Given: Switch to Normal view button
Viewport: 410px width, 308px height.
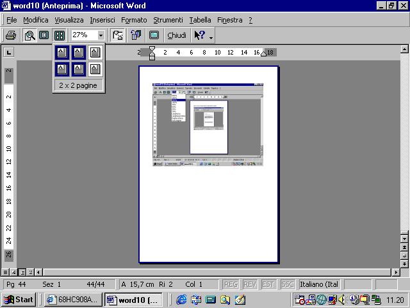Looking at the screenshot, I should click(x=6, y=272).
